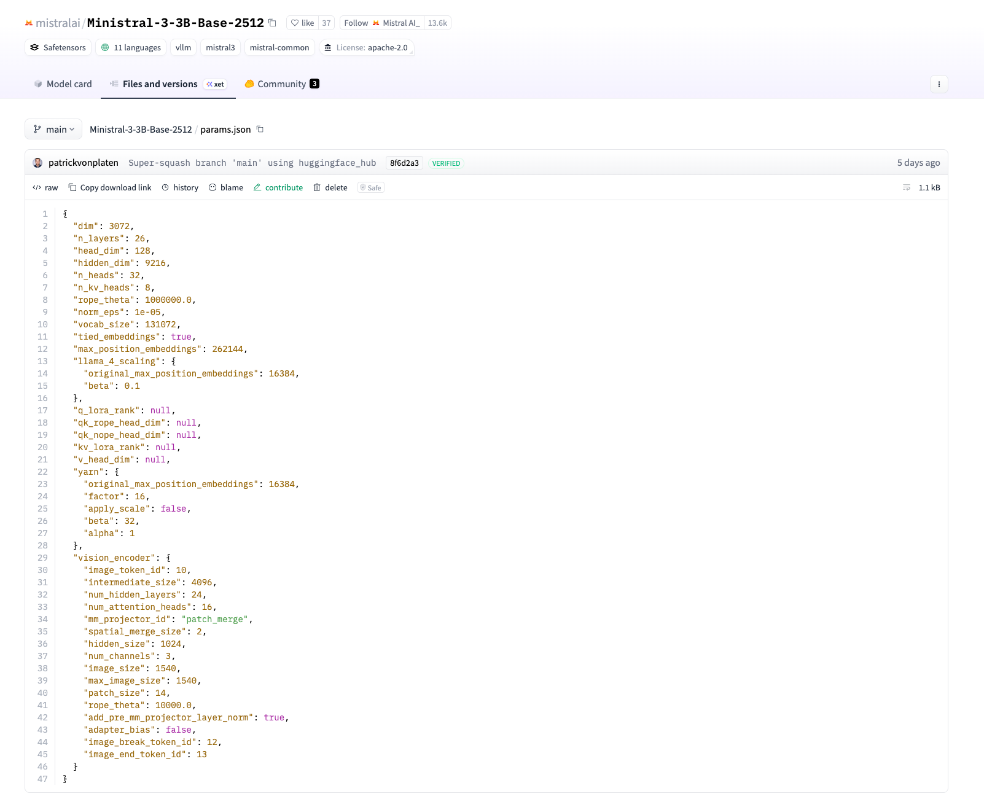Click line number 29
The image size is (984, 807).
pyautogui.click(x=42, y=558)
